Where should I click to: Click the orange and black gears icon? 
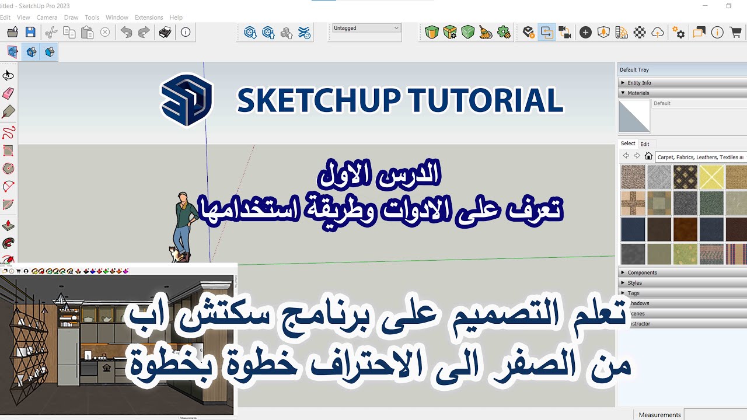(x=679, y=33)
